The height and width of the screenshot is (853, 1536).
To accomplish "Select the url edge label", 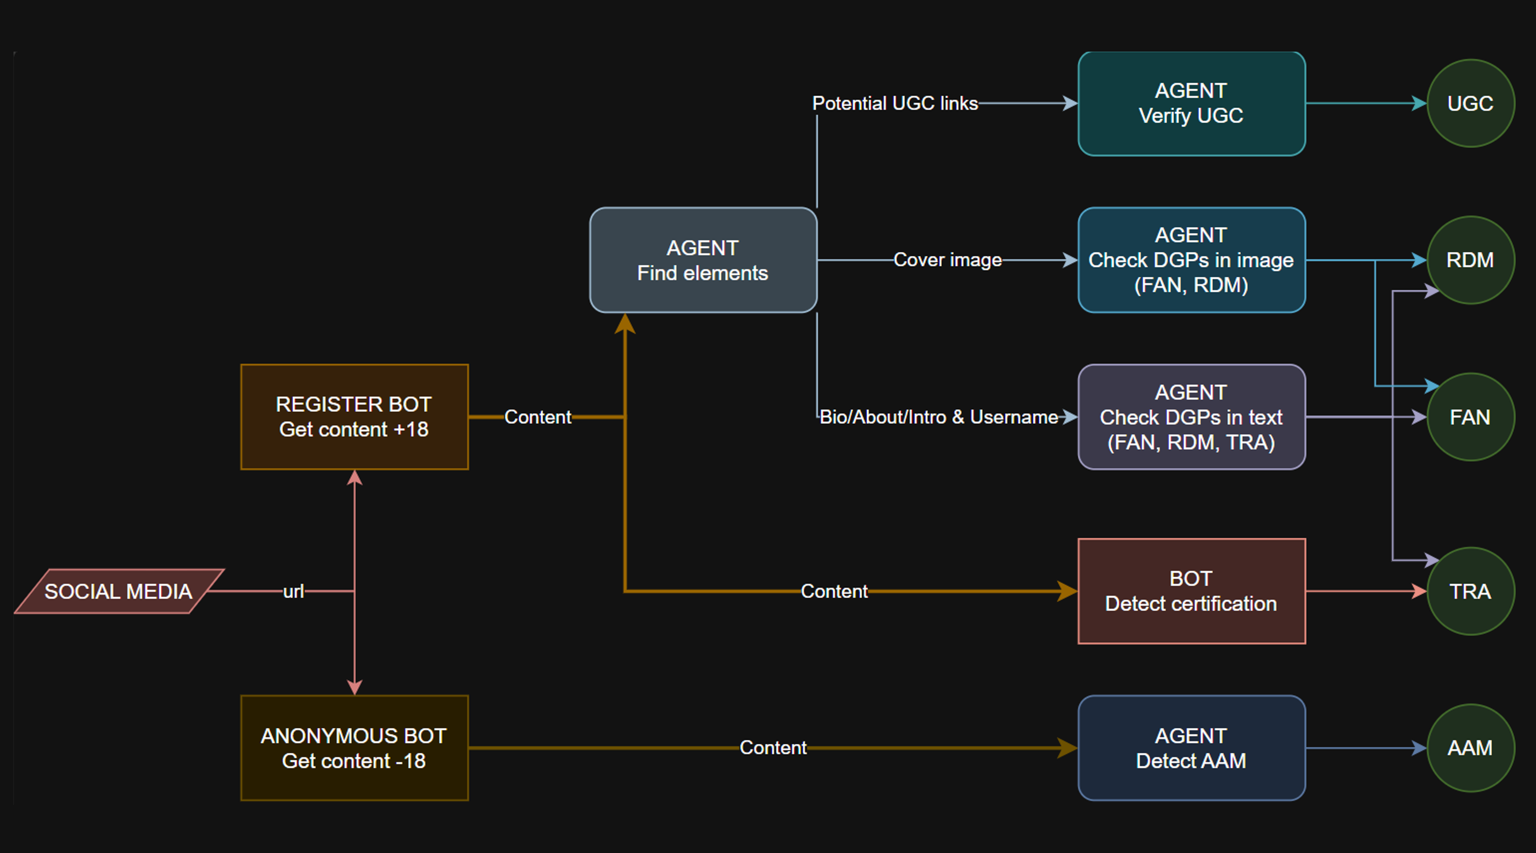I will [x=293, y=591].
